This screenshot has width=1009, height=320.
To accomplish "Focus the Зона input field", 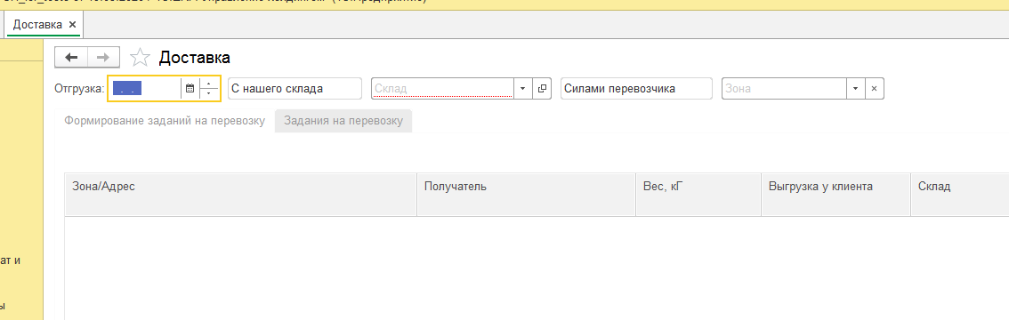I will tap(785, 89).
